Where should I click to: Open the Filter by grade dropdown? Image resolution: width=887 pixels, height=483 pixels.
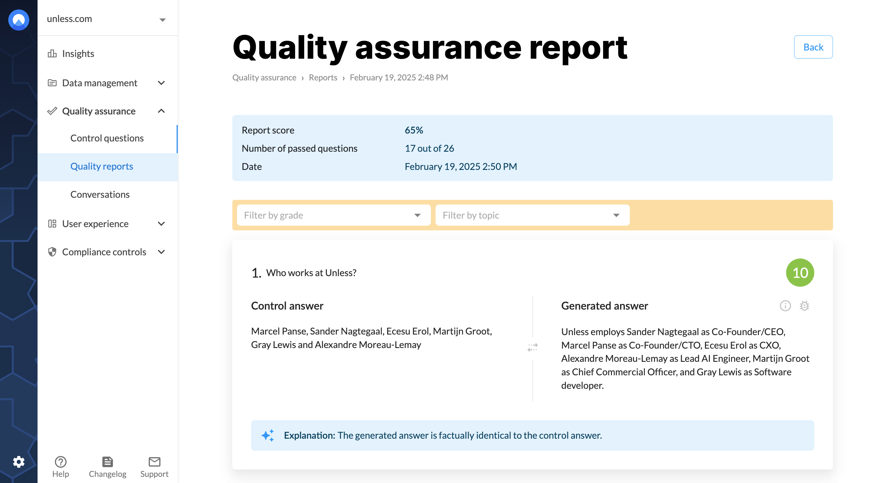[334, 215]
